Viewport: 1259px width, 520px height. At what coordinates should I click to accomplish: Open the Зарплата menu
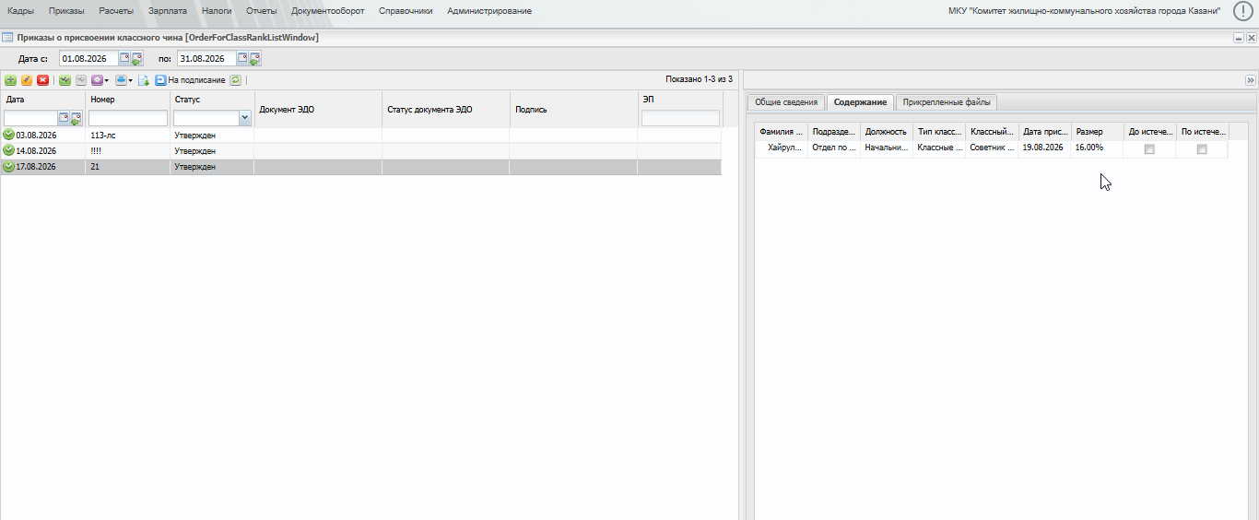[168, 11]
